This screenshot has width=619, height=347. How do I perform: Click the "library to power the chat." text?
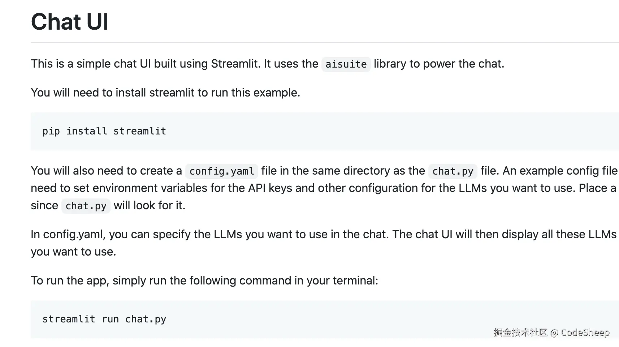point(439,64)
